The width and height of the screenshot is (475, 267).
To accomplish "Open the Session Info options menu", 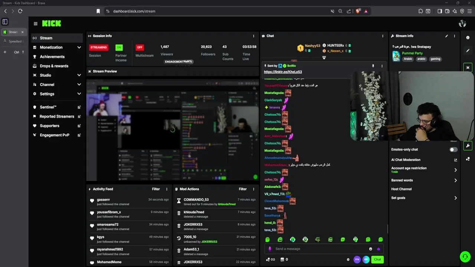I will [x=254, y=36].
